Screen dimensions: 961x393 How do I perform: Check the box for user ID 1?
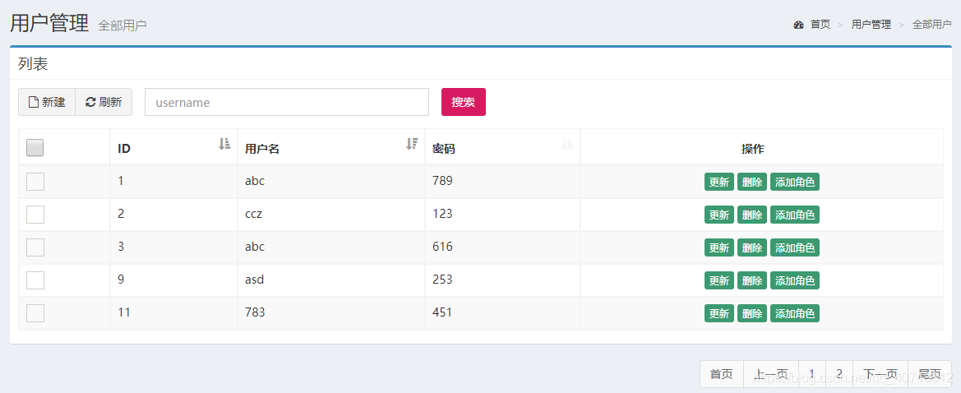click(x=35, y=182)
